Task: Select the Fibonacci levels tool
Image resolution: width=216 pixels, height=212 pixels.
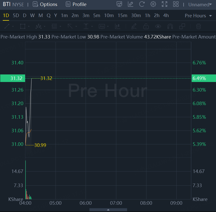Action: click(54, 26)
